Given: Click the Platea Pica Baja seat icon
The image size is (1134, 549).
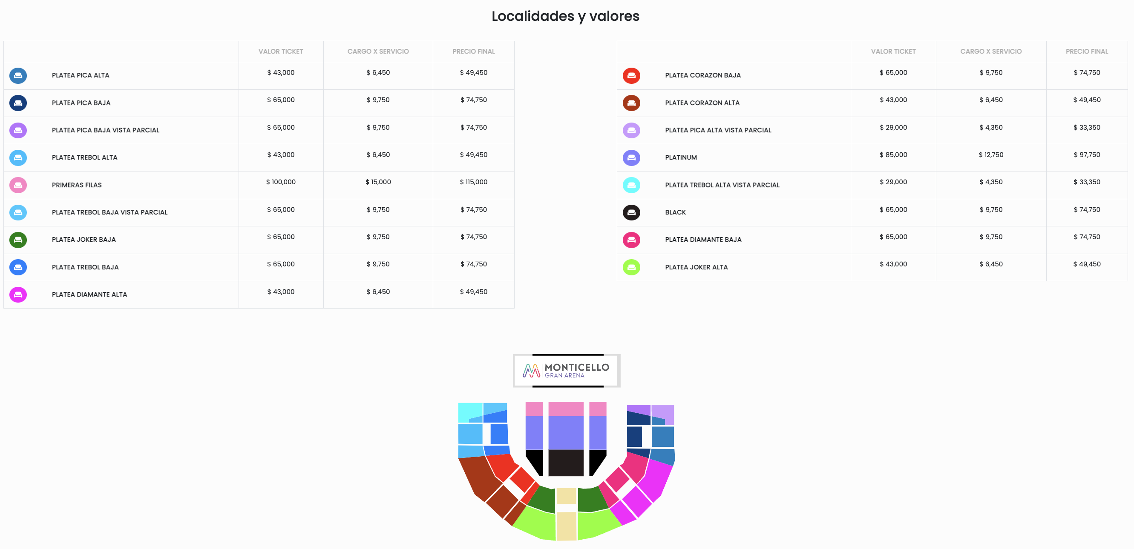Looking at the screenshot, I should [18, 103].
